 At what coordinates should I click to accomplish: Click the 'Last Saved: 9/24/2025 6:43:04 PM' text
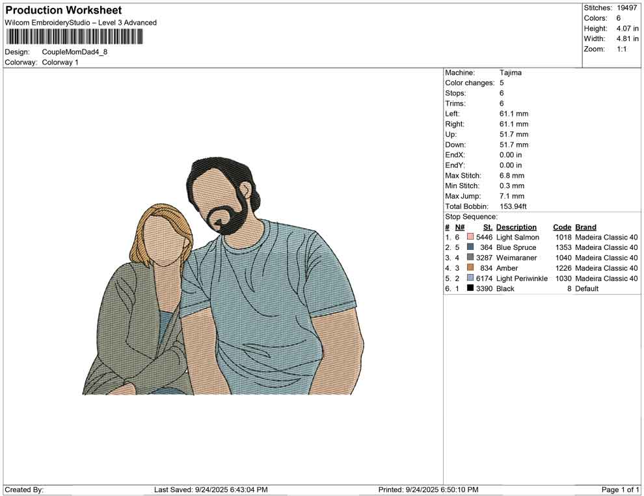coord(211,489)
